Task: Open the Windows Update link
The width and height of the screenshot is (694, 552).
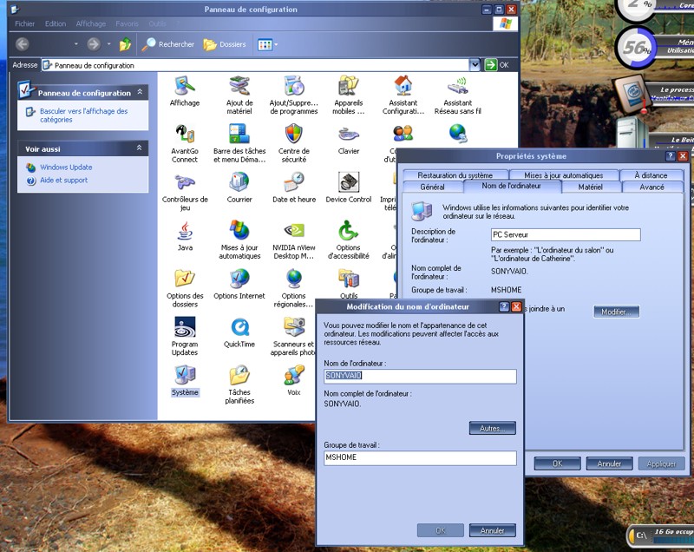Action: (x=65, y=168)
